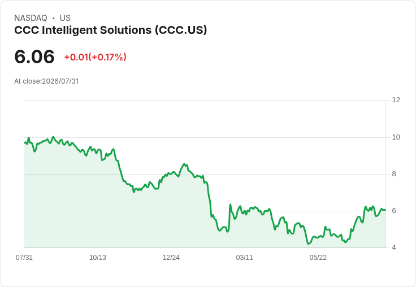Click the 12/24 x-axis date label
Image resolution: width=416 pixels, height=287 pixels.
tap(171, 257)
